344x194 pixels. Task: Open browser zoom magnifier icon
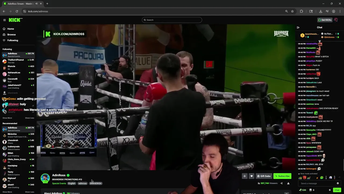286,11
